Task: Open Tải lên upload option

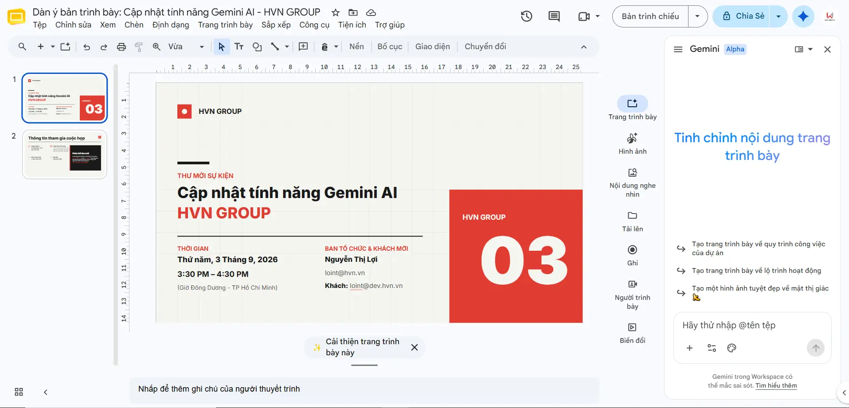Action: click(x=633, y=221)
